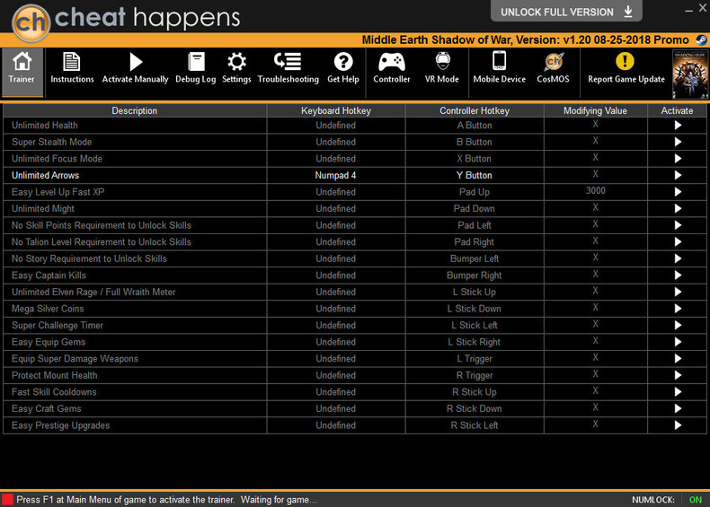Click the Modifying Value column header
Viewport: 710px width, 507px height.
coord(595,110)
